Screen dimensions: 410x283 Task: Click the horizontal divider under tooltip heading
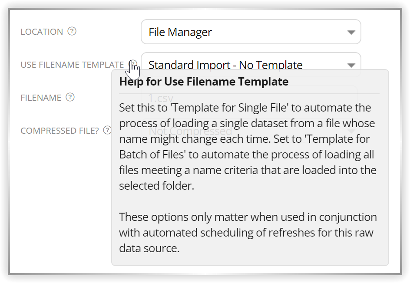point(249,94)
